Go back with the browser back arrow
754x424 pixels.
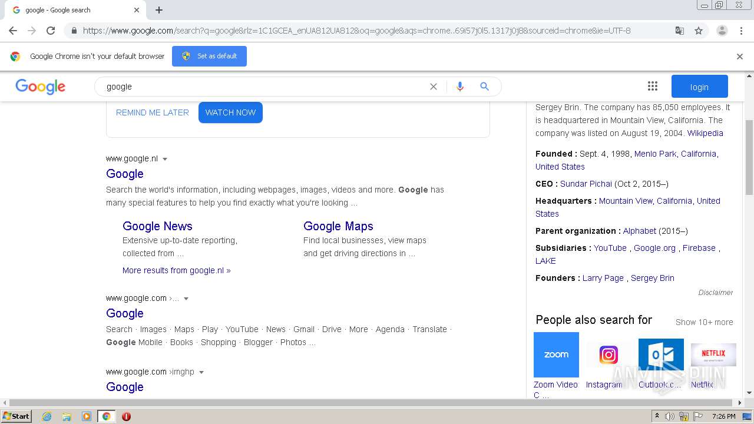13,31
